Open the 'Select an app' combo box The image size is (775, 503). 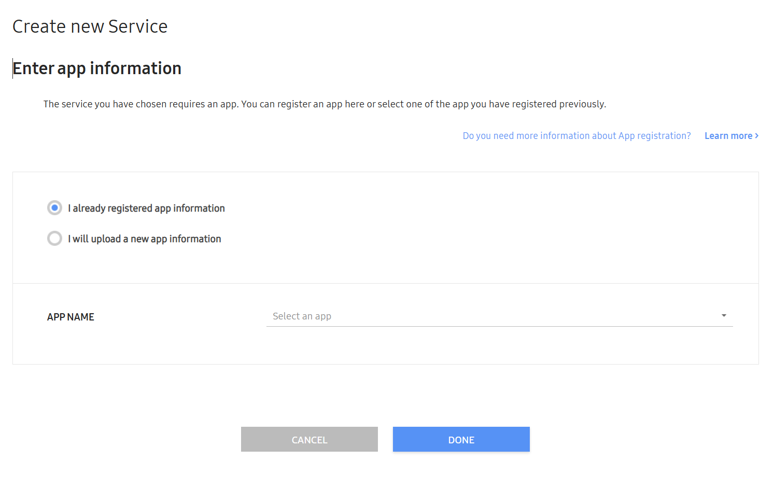(x=499, y=316)
